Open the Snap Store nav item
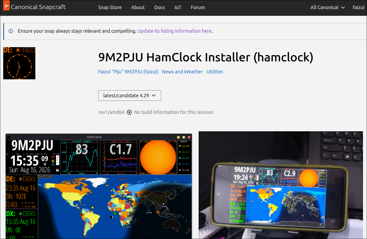 click(110, 8)
